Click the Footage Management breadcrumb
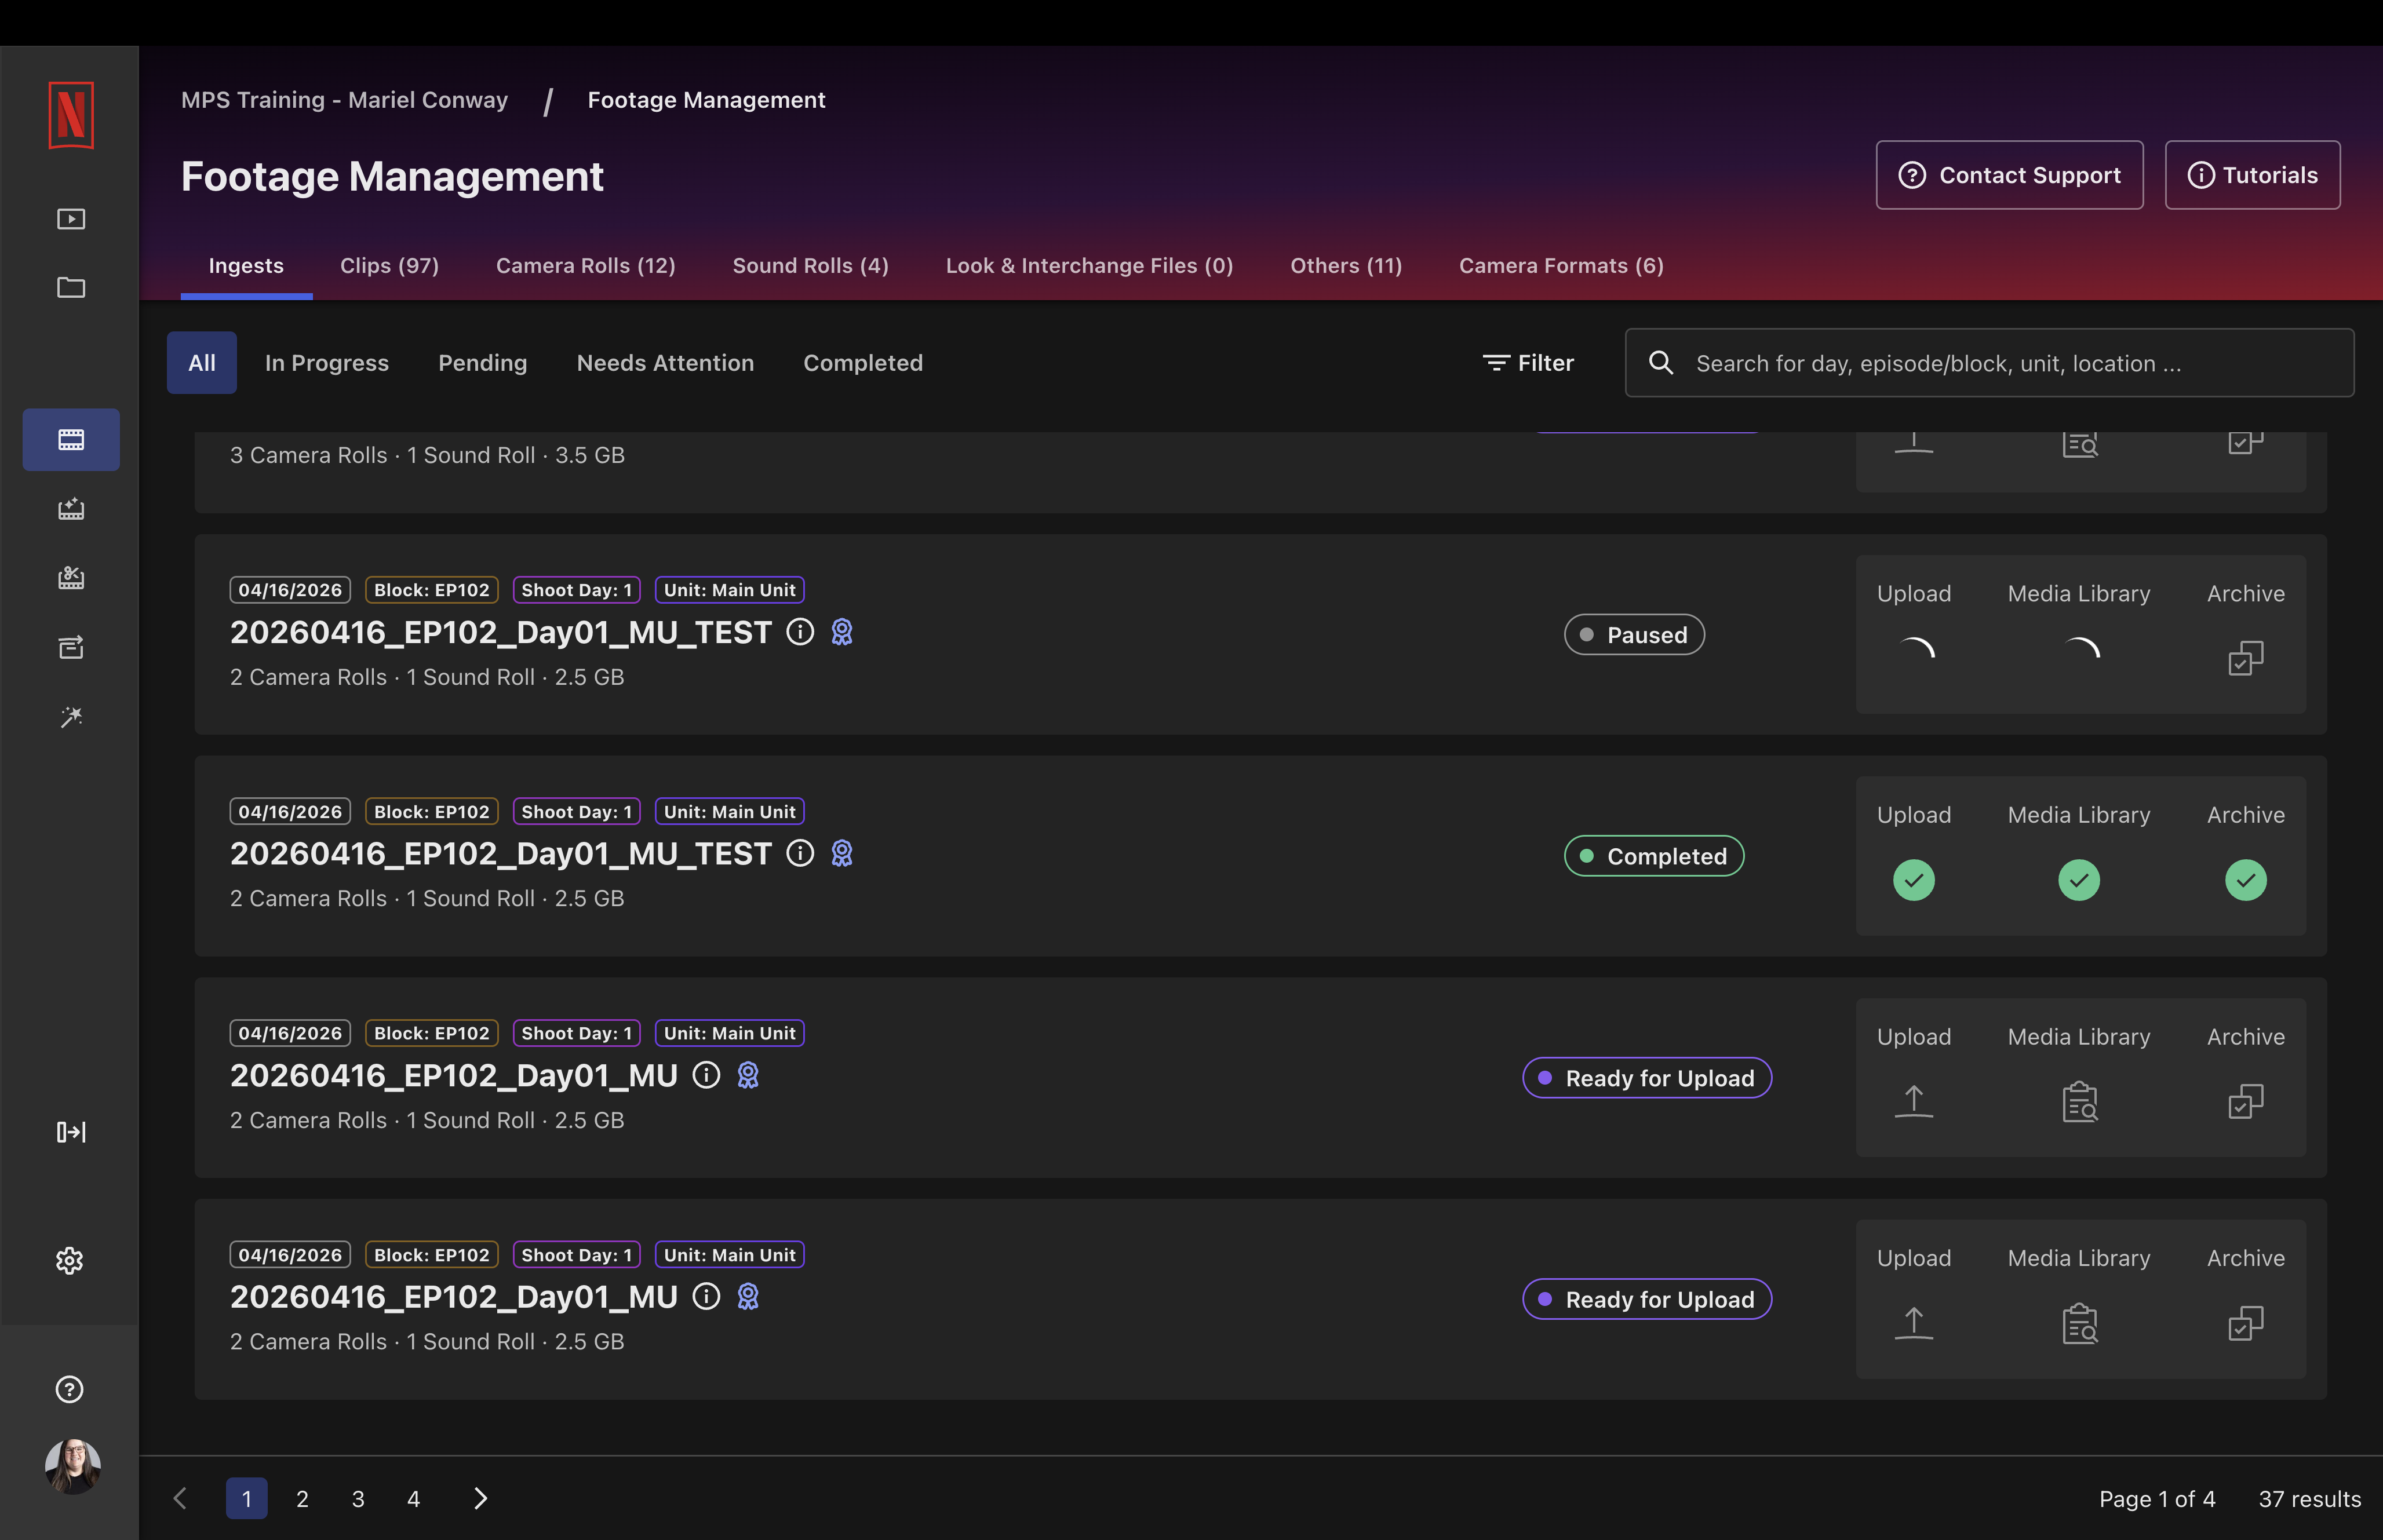The image size is (2383, 1540). pyautogui.click(x=706, y=100)
